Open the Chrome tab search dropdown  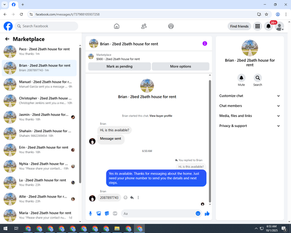5,5
